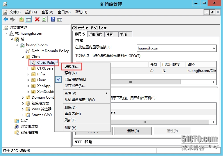This screenshot has width=223, height=156.
Task: Choose 从这里创建窗口(W) in the context menu
Action: pos(83,100)
